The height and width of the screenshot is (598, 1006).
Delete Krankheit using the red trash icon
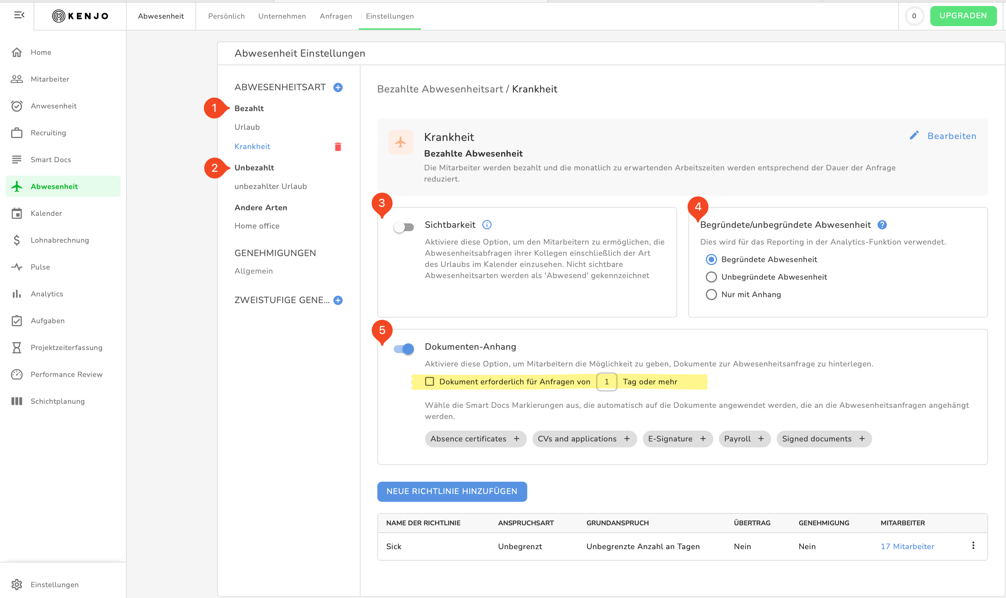point(338,147)
